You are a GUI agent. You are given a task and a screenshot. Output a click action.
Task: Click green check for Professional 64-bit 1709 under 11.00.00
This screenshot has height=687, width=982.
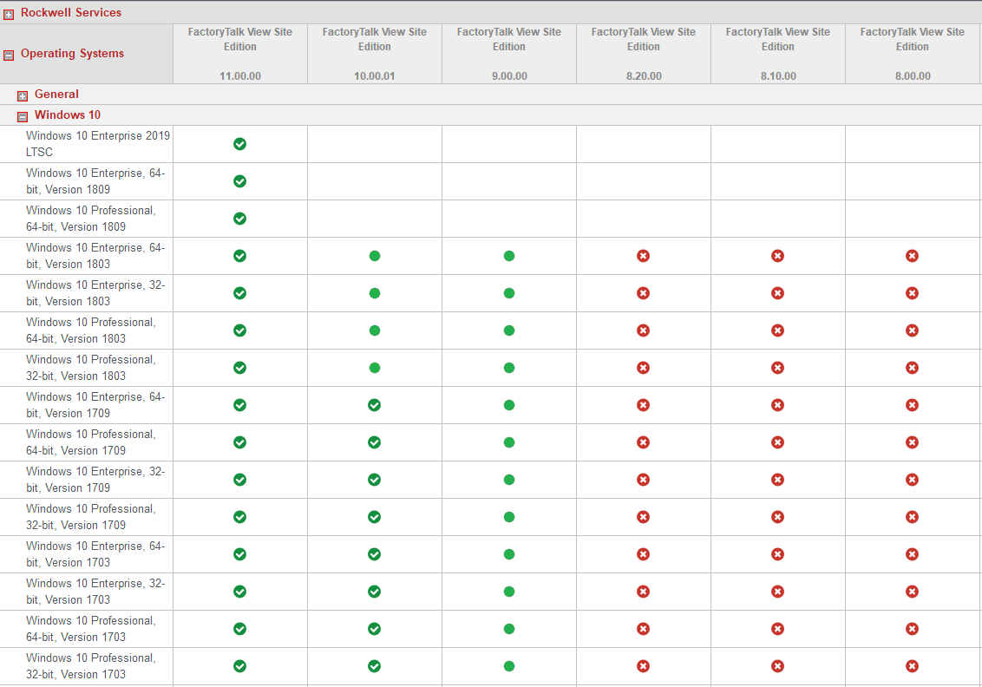240,442
